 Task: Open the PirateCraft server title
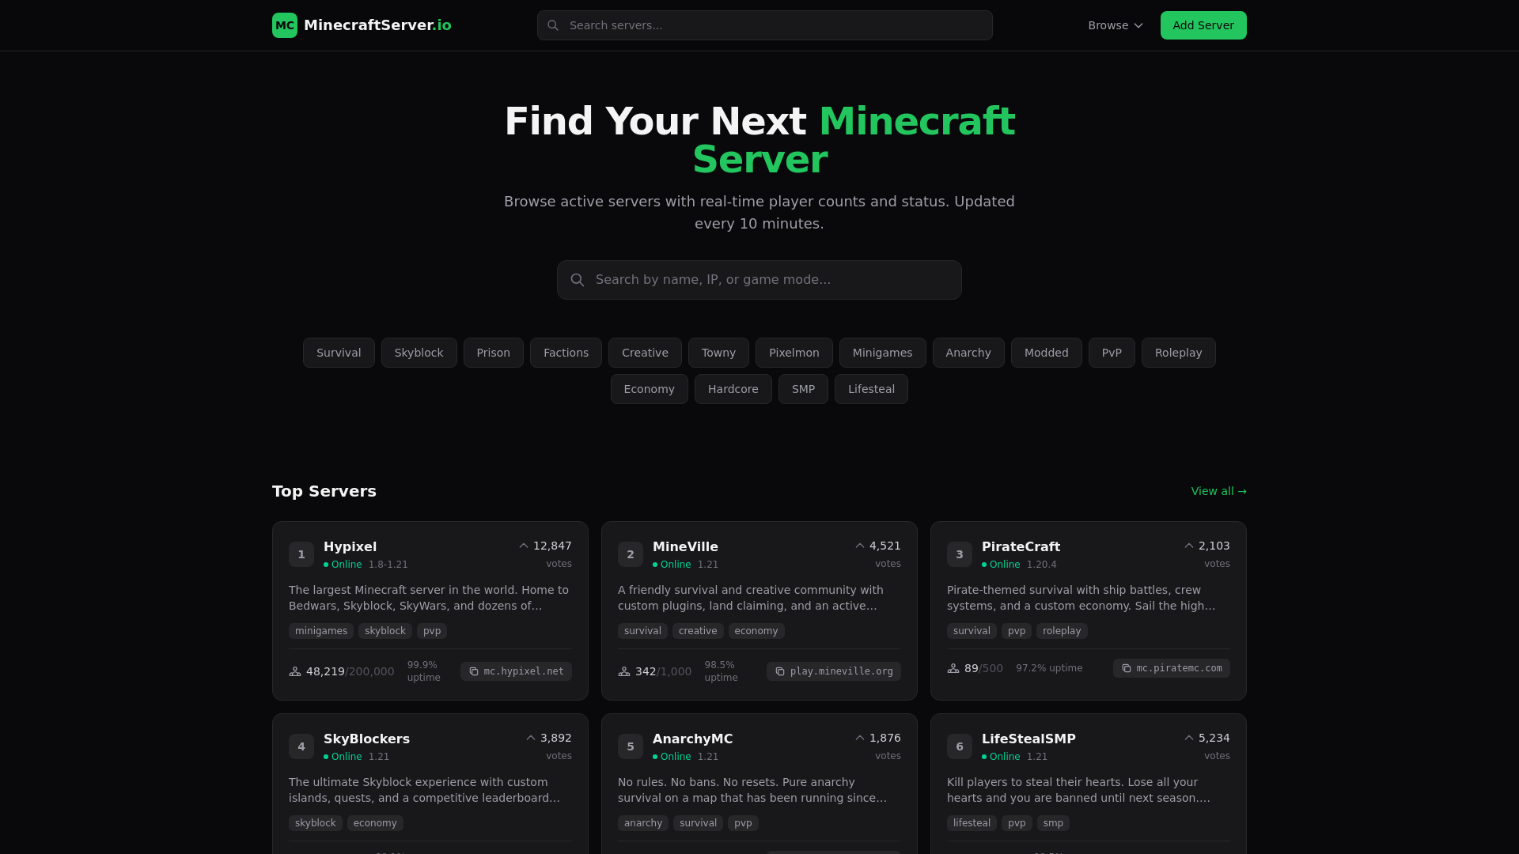coord(1021,546)
